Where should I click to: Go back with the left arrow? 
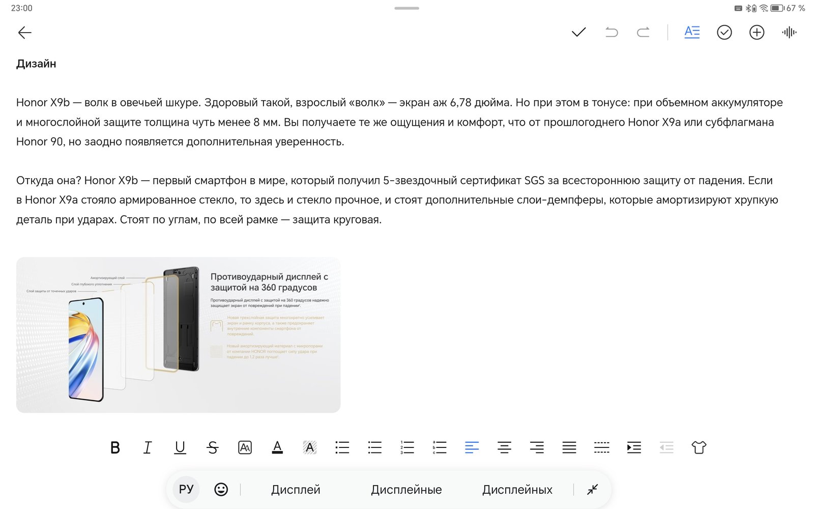click(x=24, y=33)
